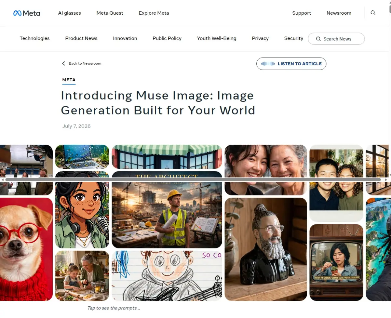The width and height of the screenshot is (391, 318).
Task: Open the retro TV woman potting plant image
Action: pyautogui.click(x=336, y=262)
